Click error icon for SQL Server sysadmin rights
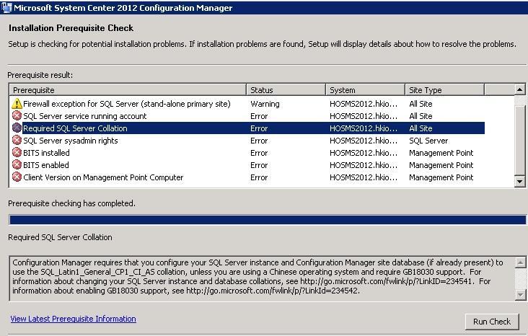The image size is (528, 336). point(17,141)
